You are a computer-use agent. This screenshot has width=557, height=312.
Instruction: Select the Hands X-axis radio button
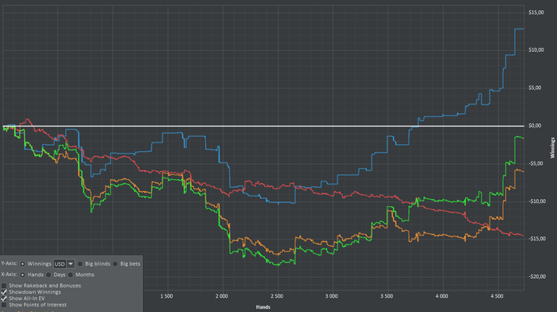23,275
